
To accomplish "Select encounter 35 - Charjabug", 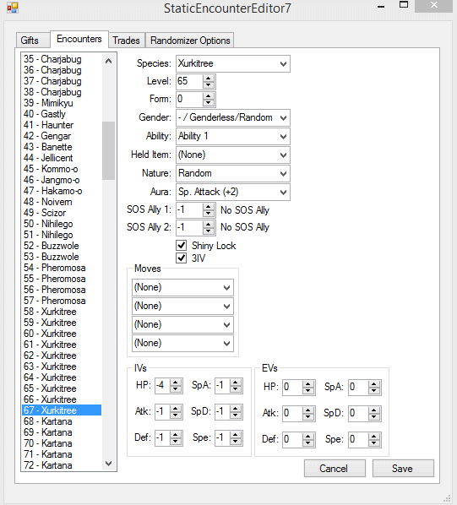I will tap(62, 59).
